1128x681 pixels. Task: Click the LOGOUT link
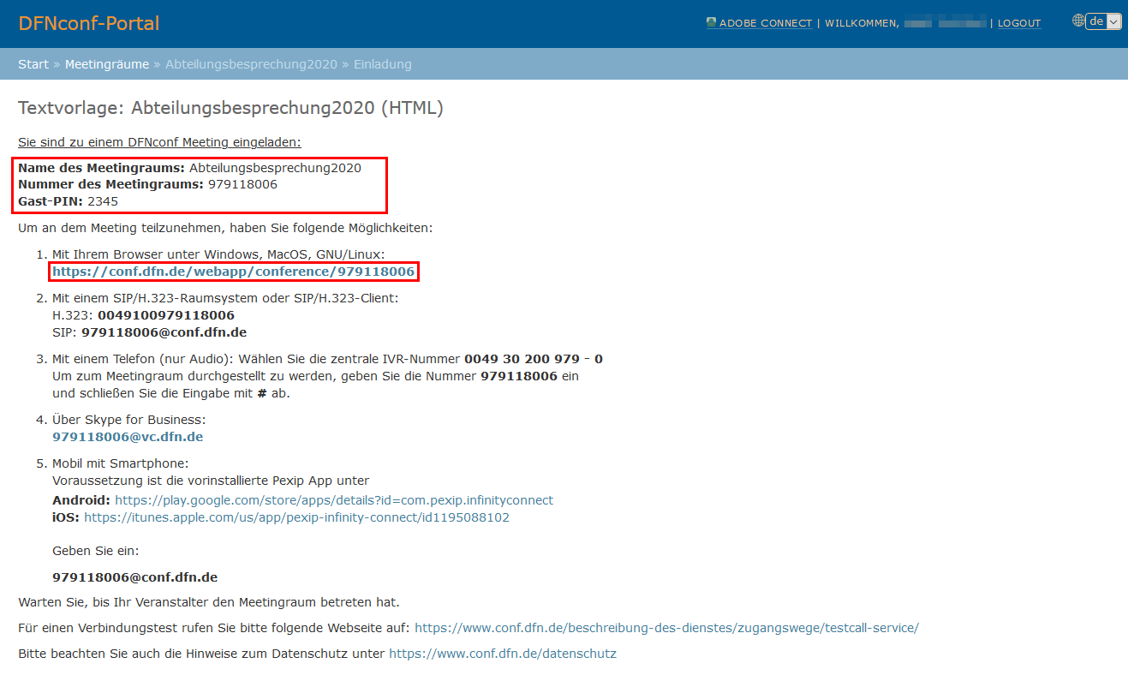click(x=1019, y=23)
